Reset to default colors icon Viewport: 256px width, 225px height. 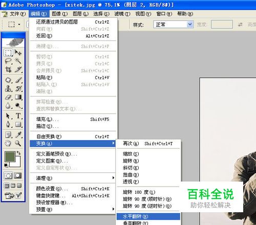point(6,165)
